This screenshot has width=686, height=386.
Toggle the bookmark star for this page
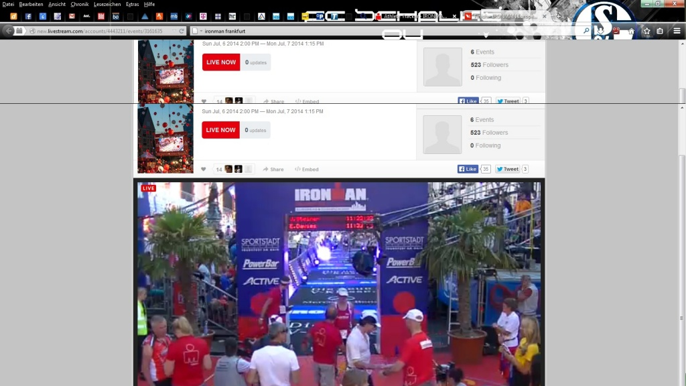[646, 31]
